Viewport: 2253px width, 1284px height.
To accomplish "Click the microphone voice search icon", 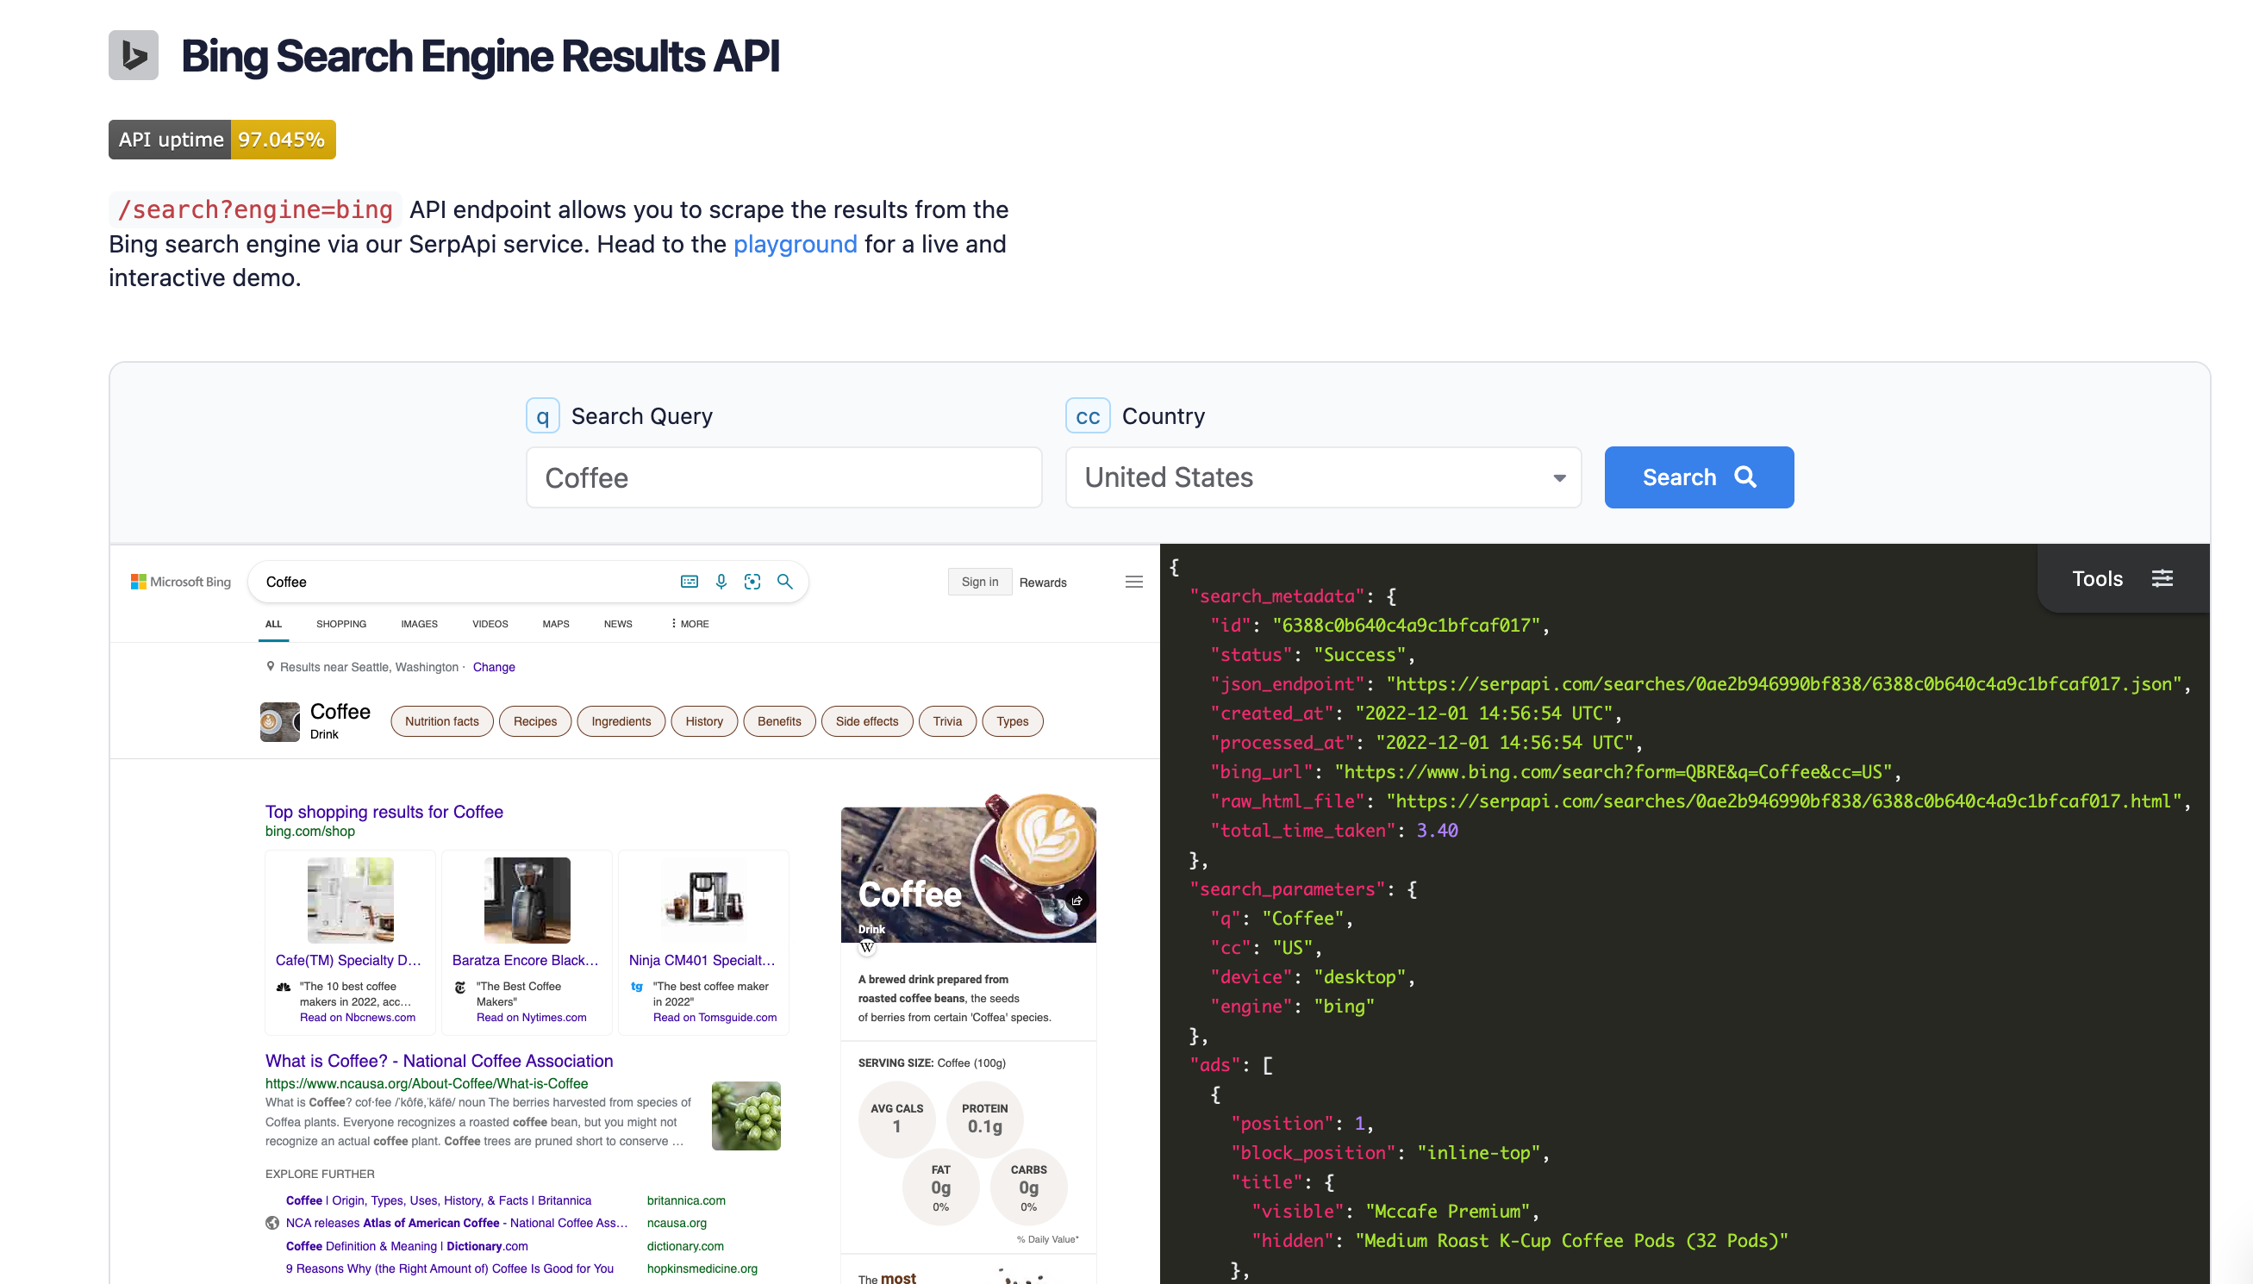I will 721,582.
